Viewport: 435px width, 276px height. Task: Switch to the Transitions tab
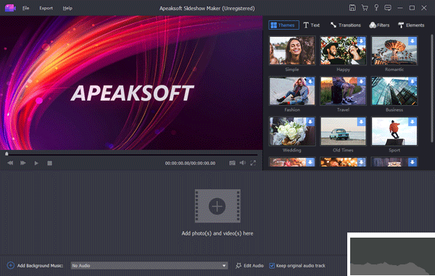[345, 25]
